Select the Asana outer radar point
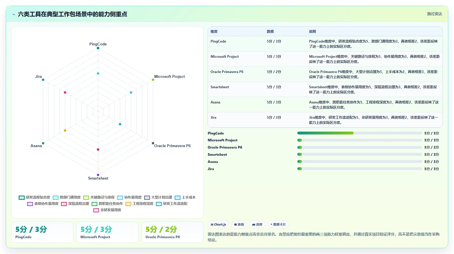This screenshot has width=454, height=254. click(43, 143)
